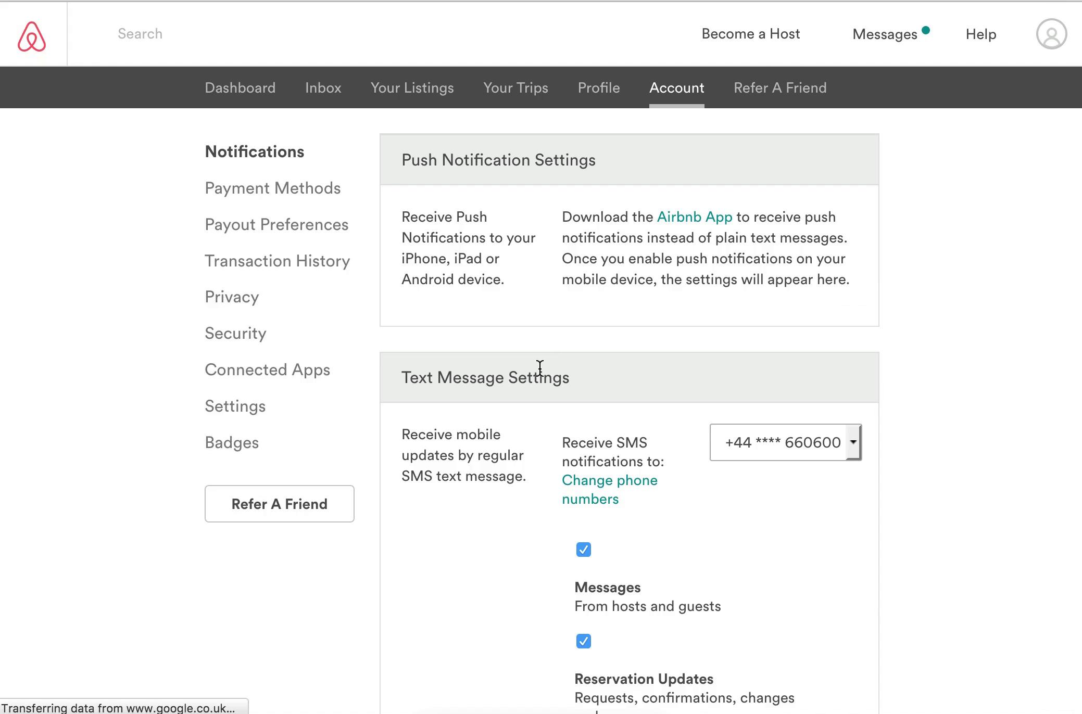The width and height of the screenshot is (1082, 714).
Task: Open Payment Methods in sidebar
Action: 272,188
